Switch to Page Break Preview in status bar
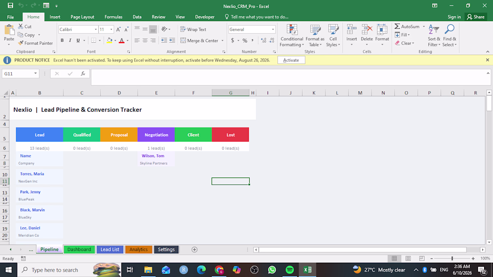 (x=422, y=259)
